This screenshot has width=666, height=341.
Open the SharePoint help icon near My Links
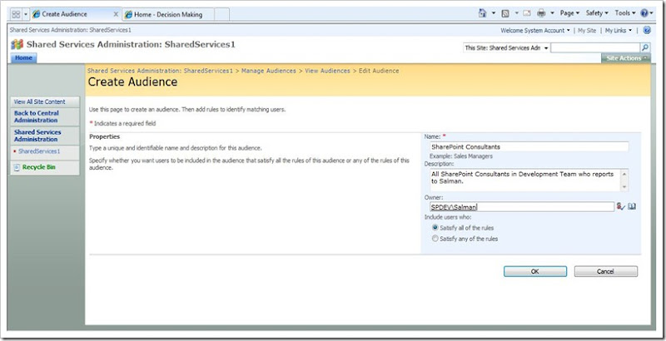647,30
